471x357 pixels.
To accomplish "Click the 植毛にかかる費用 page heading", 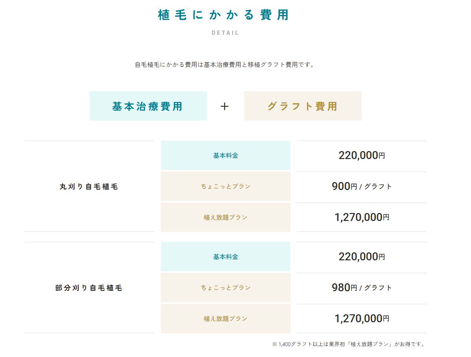I will (223, 15).
